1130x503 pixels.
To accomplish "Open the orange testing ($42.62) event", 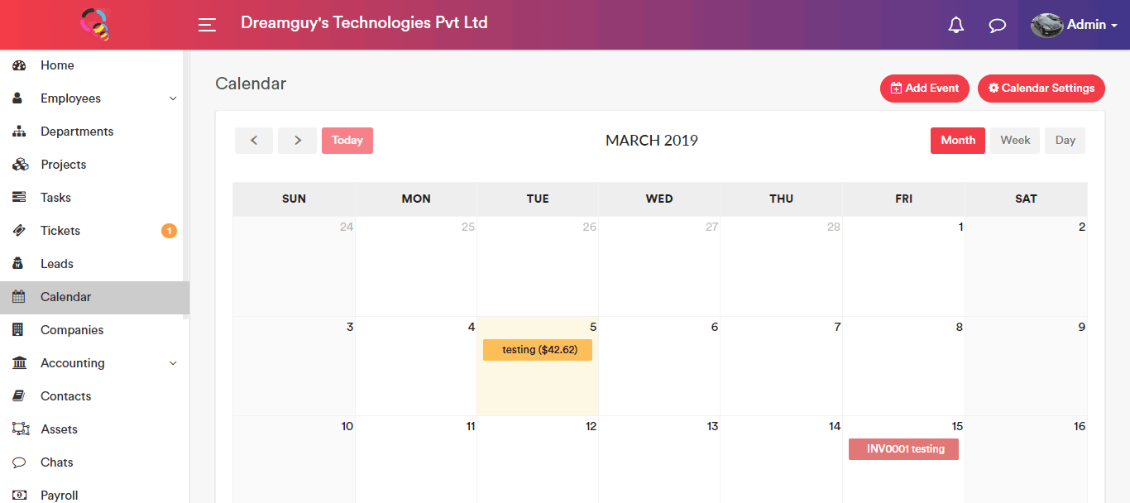I will 538,350.
